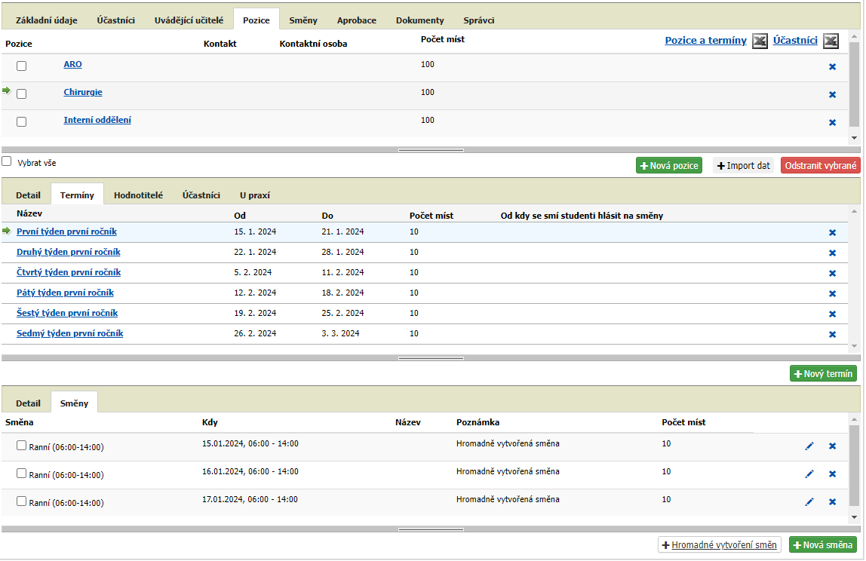Image resolution: width=866 pixels, height=561 pixels.
Task: Click the terms list resize handle bar
Action: (431, 358)
